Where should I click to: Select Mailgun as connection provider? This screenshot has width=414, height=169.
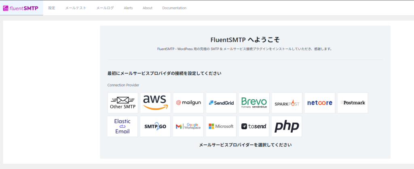tap(188, 103)
